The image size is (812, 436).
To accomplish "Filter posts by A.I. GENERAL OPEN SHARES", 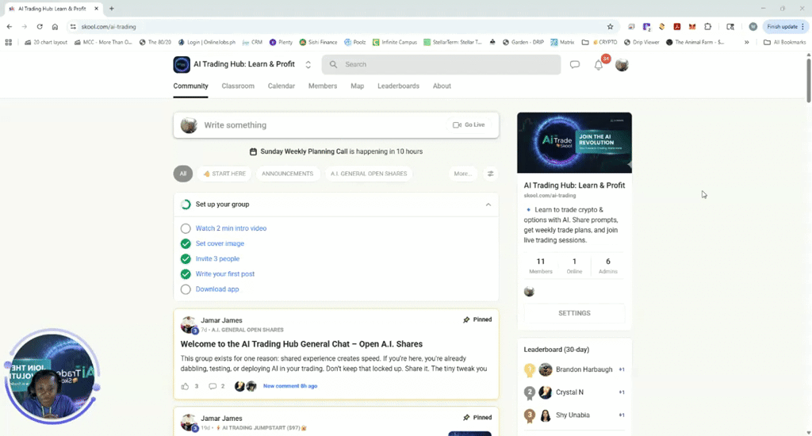I will [x=369, y=174].
